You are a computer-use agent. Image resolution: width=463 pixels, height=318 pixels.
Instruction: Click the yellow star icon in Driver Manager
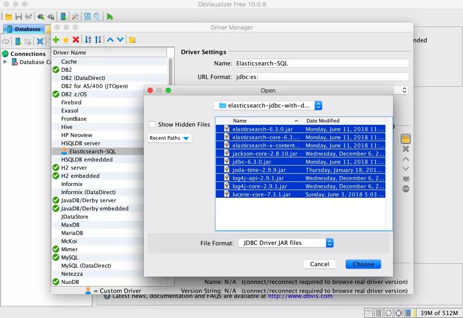pyautogui.click(x=66, y=40)
